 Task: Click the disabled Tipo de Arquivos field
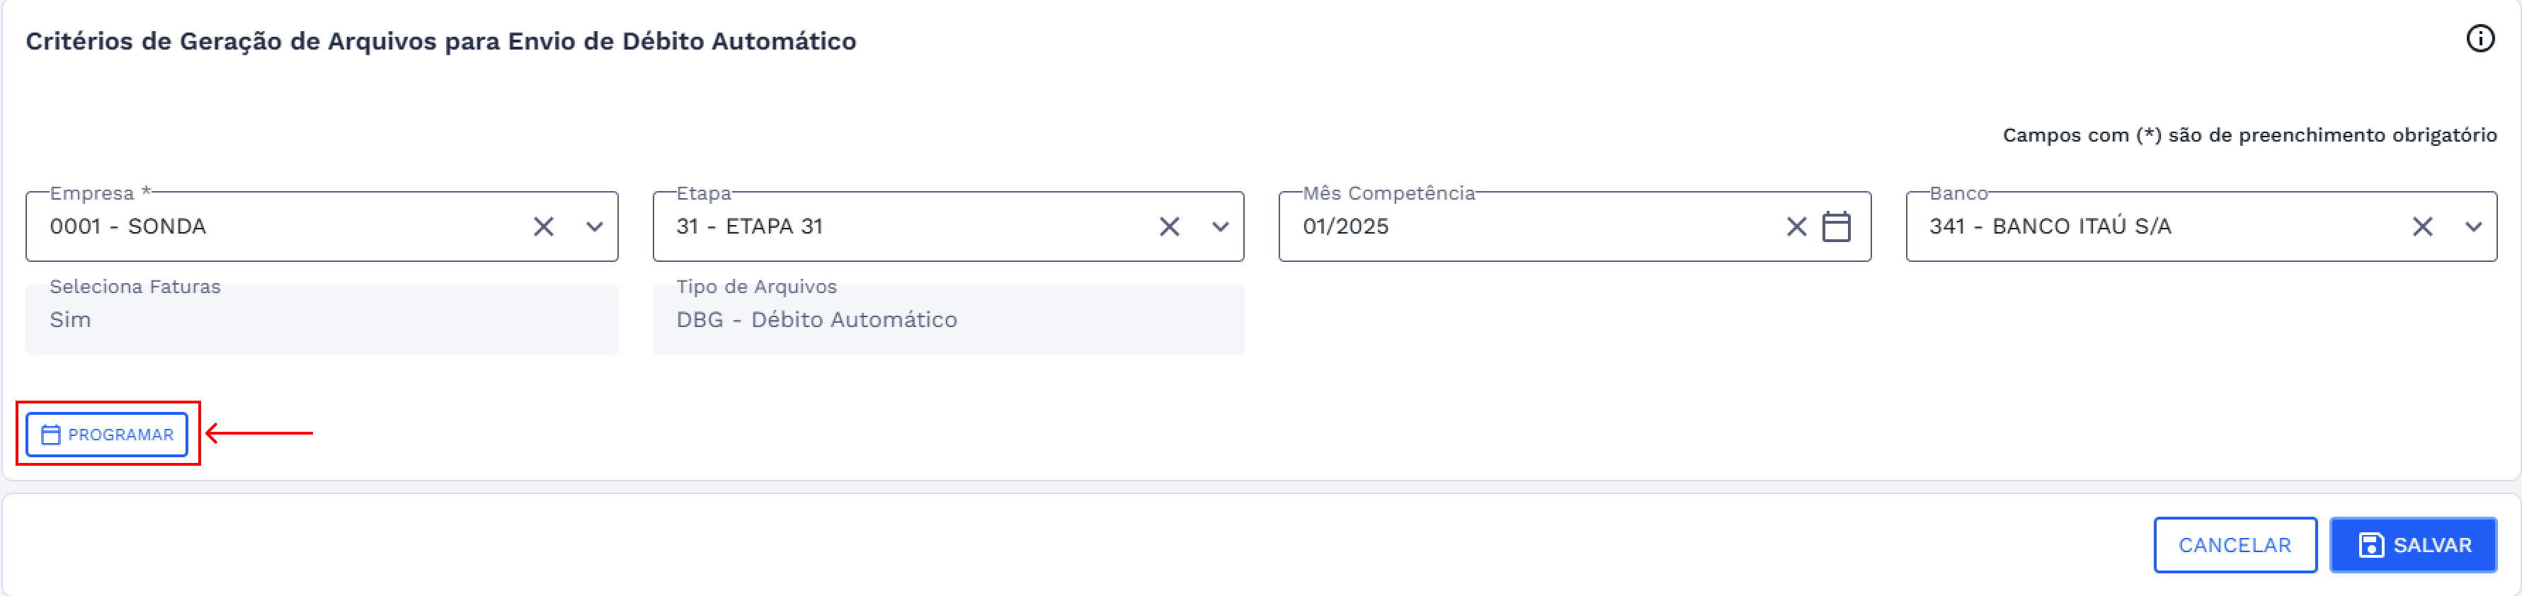tap(948, 320)
